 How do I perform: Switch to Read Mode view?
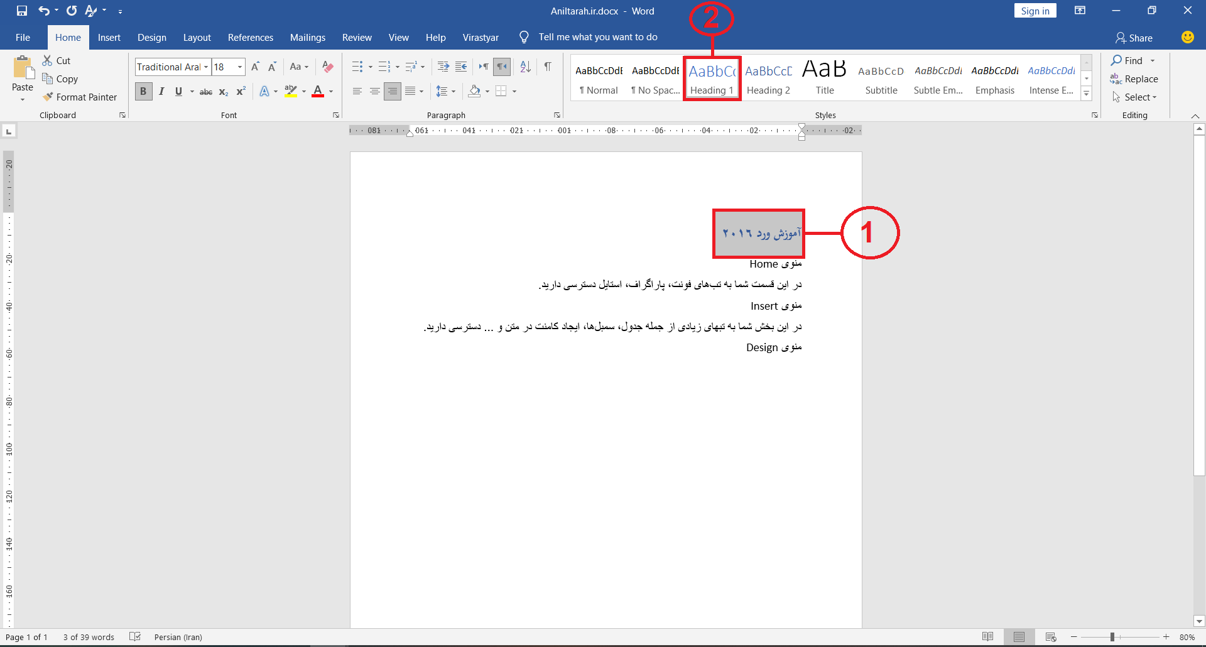click(x=988, y=637)
